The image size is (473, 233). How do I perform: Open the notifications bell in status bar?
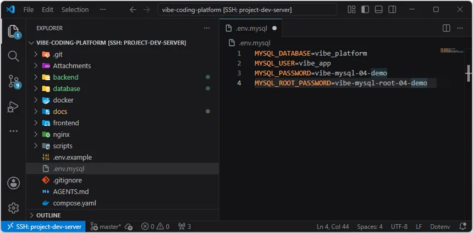point(463,226)
